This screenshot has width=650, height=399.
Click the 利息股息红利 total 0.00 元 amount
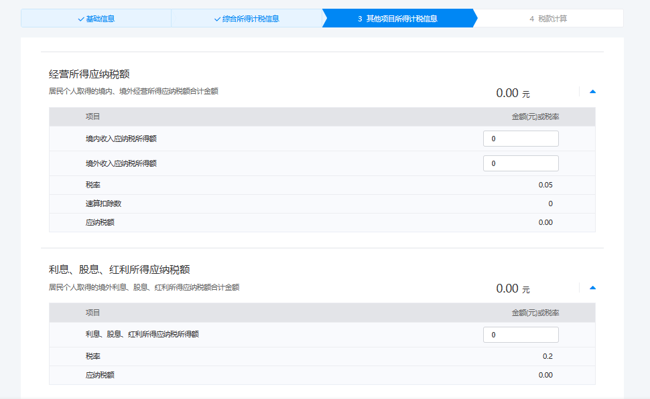[513, 289]
